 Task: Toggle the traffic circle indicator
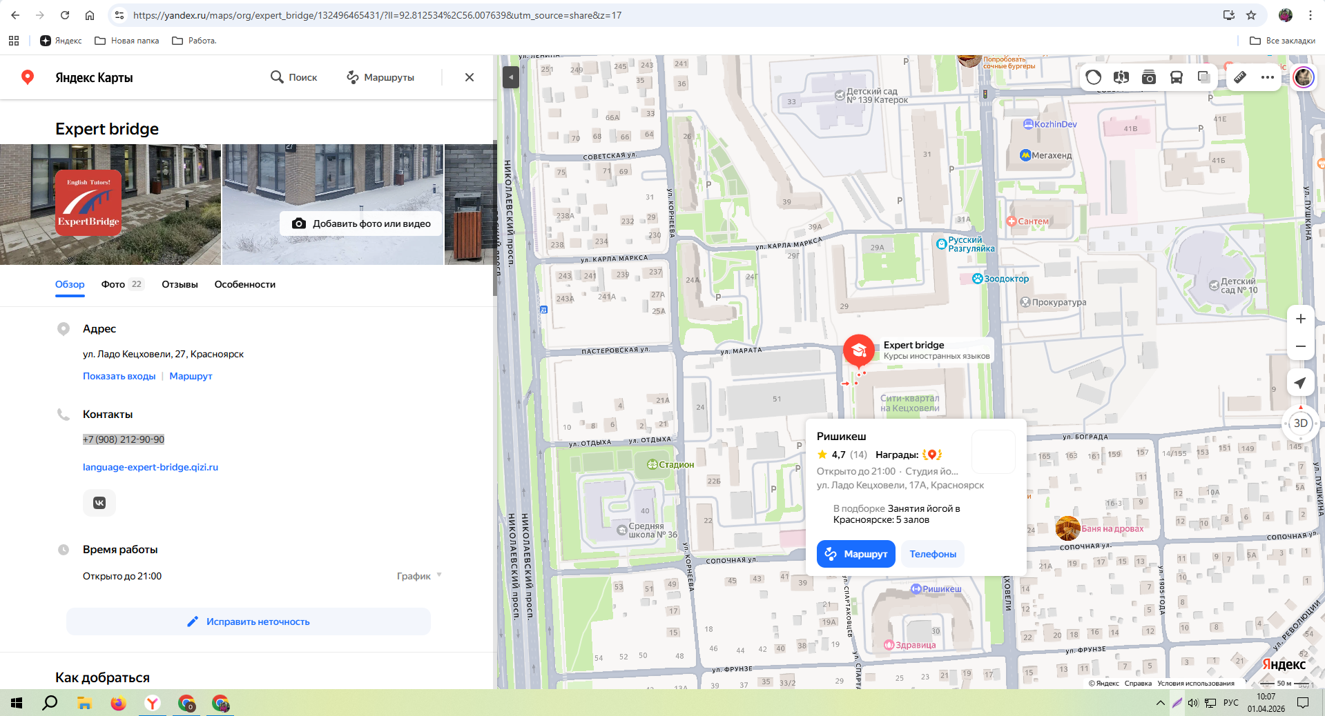[1093, 77]
